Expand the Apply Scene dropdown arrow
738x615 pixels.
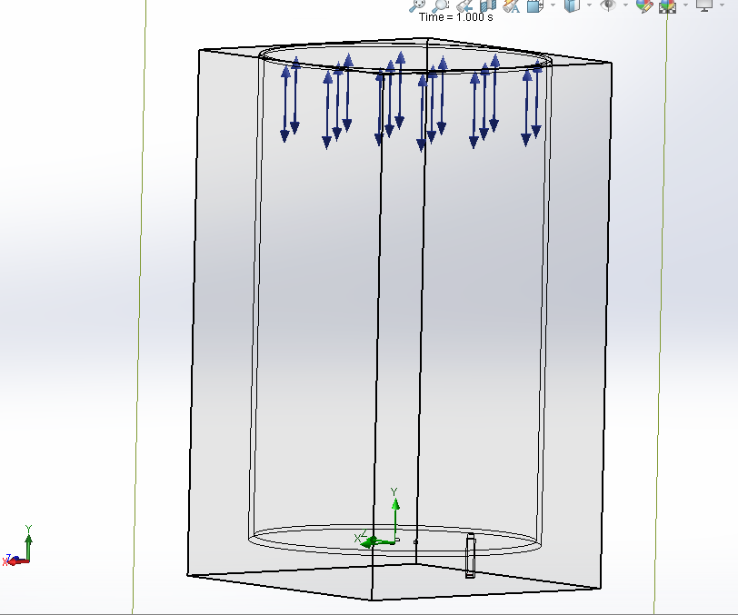685,7
